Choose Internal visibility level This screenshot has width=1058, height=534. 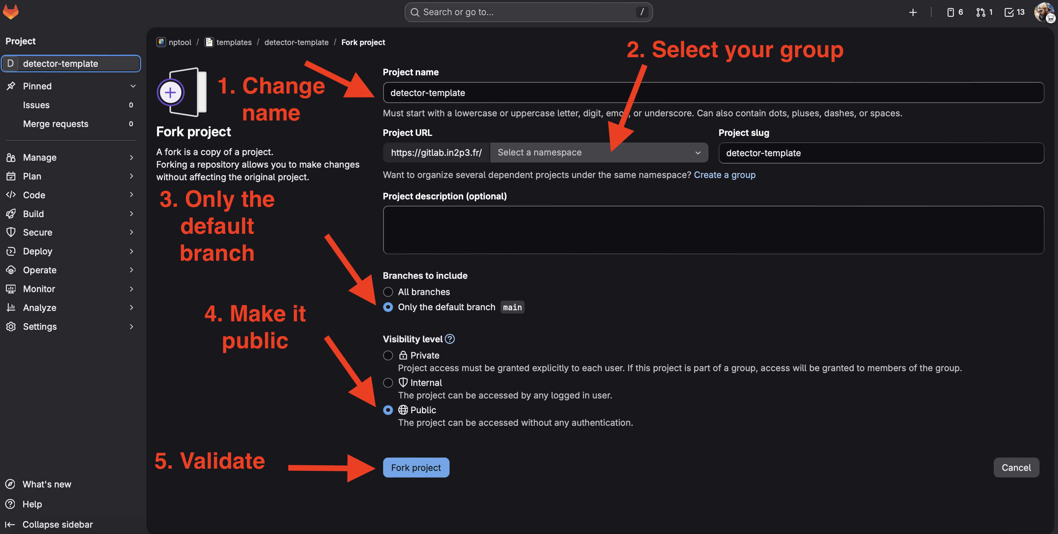click(388, 383)
